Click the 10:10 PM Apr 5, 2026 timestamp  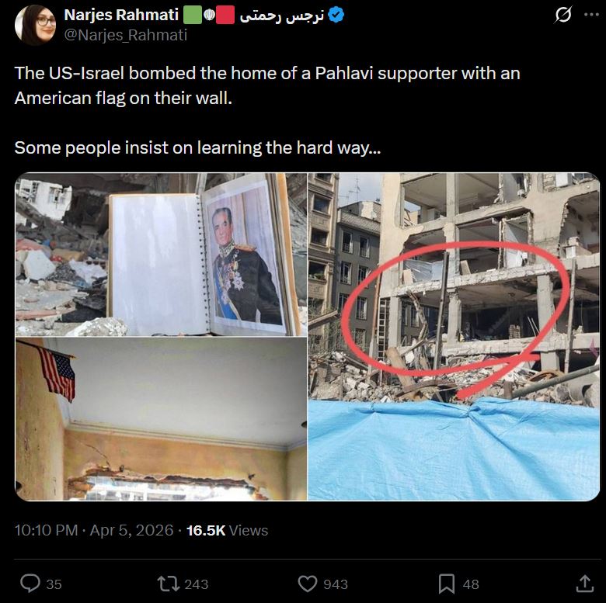(x=94, y=530)
